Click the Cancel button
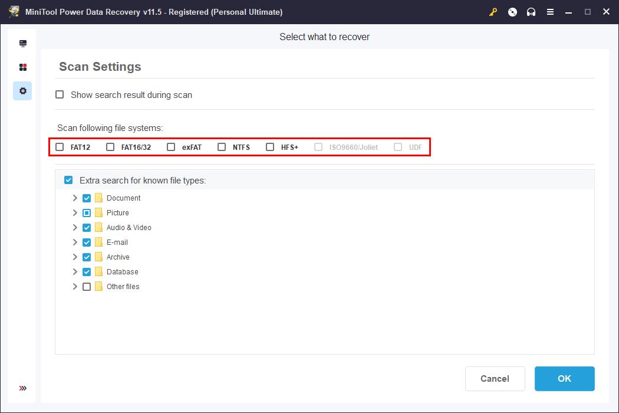This screenshot has width=619, height=413. [x=495, y=379]
